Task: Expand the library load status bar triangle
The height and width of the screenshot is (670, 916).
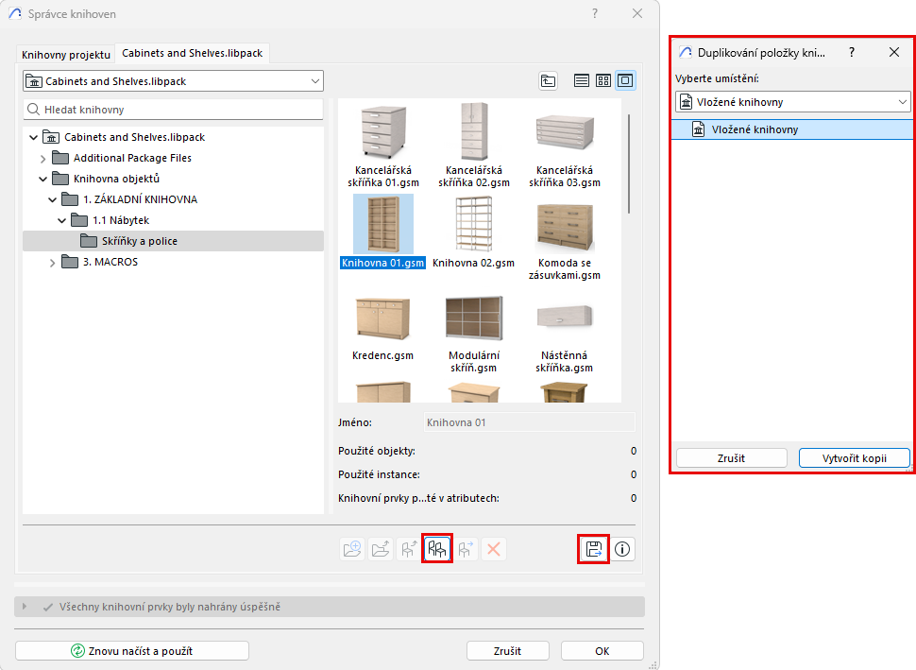Action: coord(24,607)
